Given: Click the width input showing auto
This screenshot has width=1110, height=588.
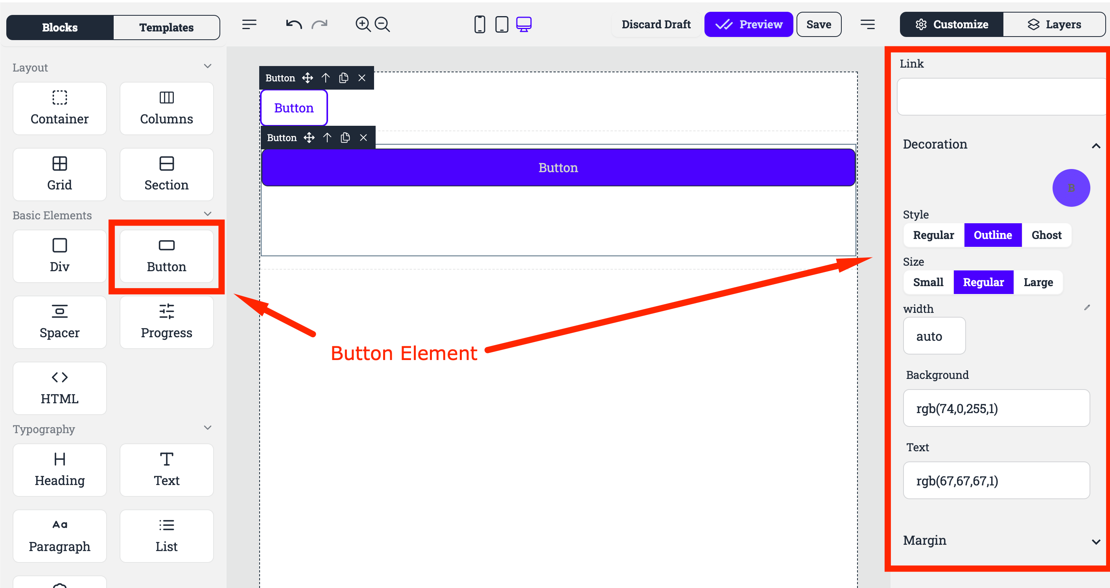Looking at the screenshot, I should (x=934, y=336).
